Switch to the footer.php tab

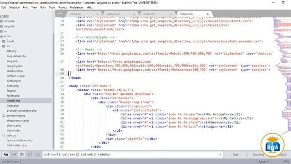[149, 14]
